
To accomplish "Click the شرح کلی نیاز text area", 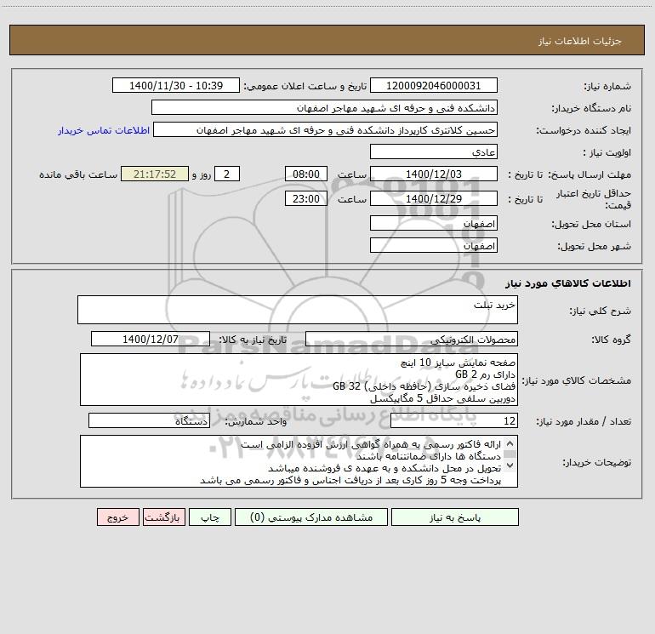I will tap(298, 310).
